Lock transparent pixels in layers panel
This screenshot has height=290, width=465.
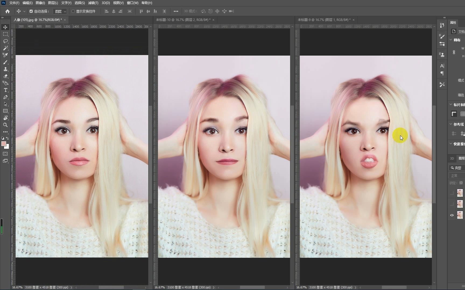pos(461,183)
